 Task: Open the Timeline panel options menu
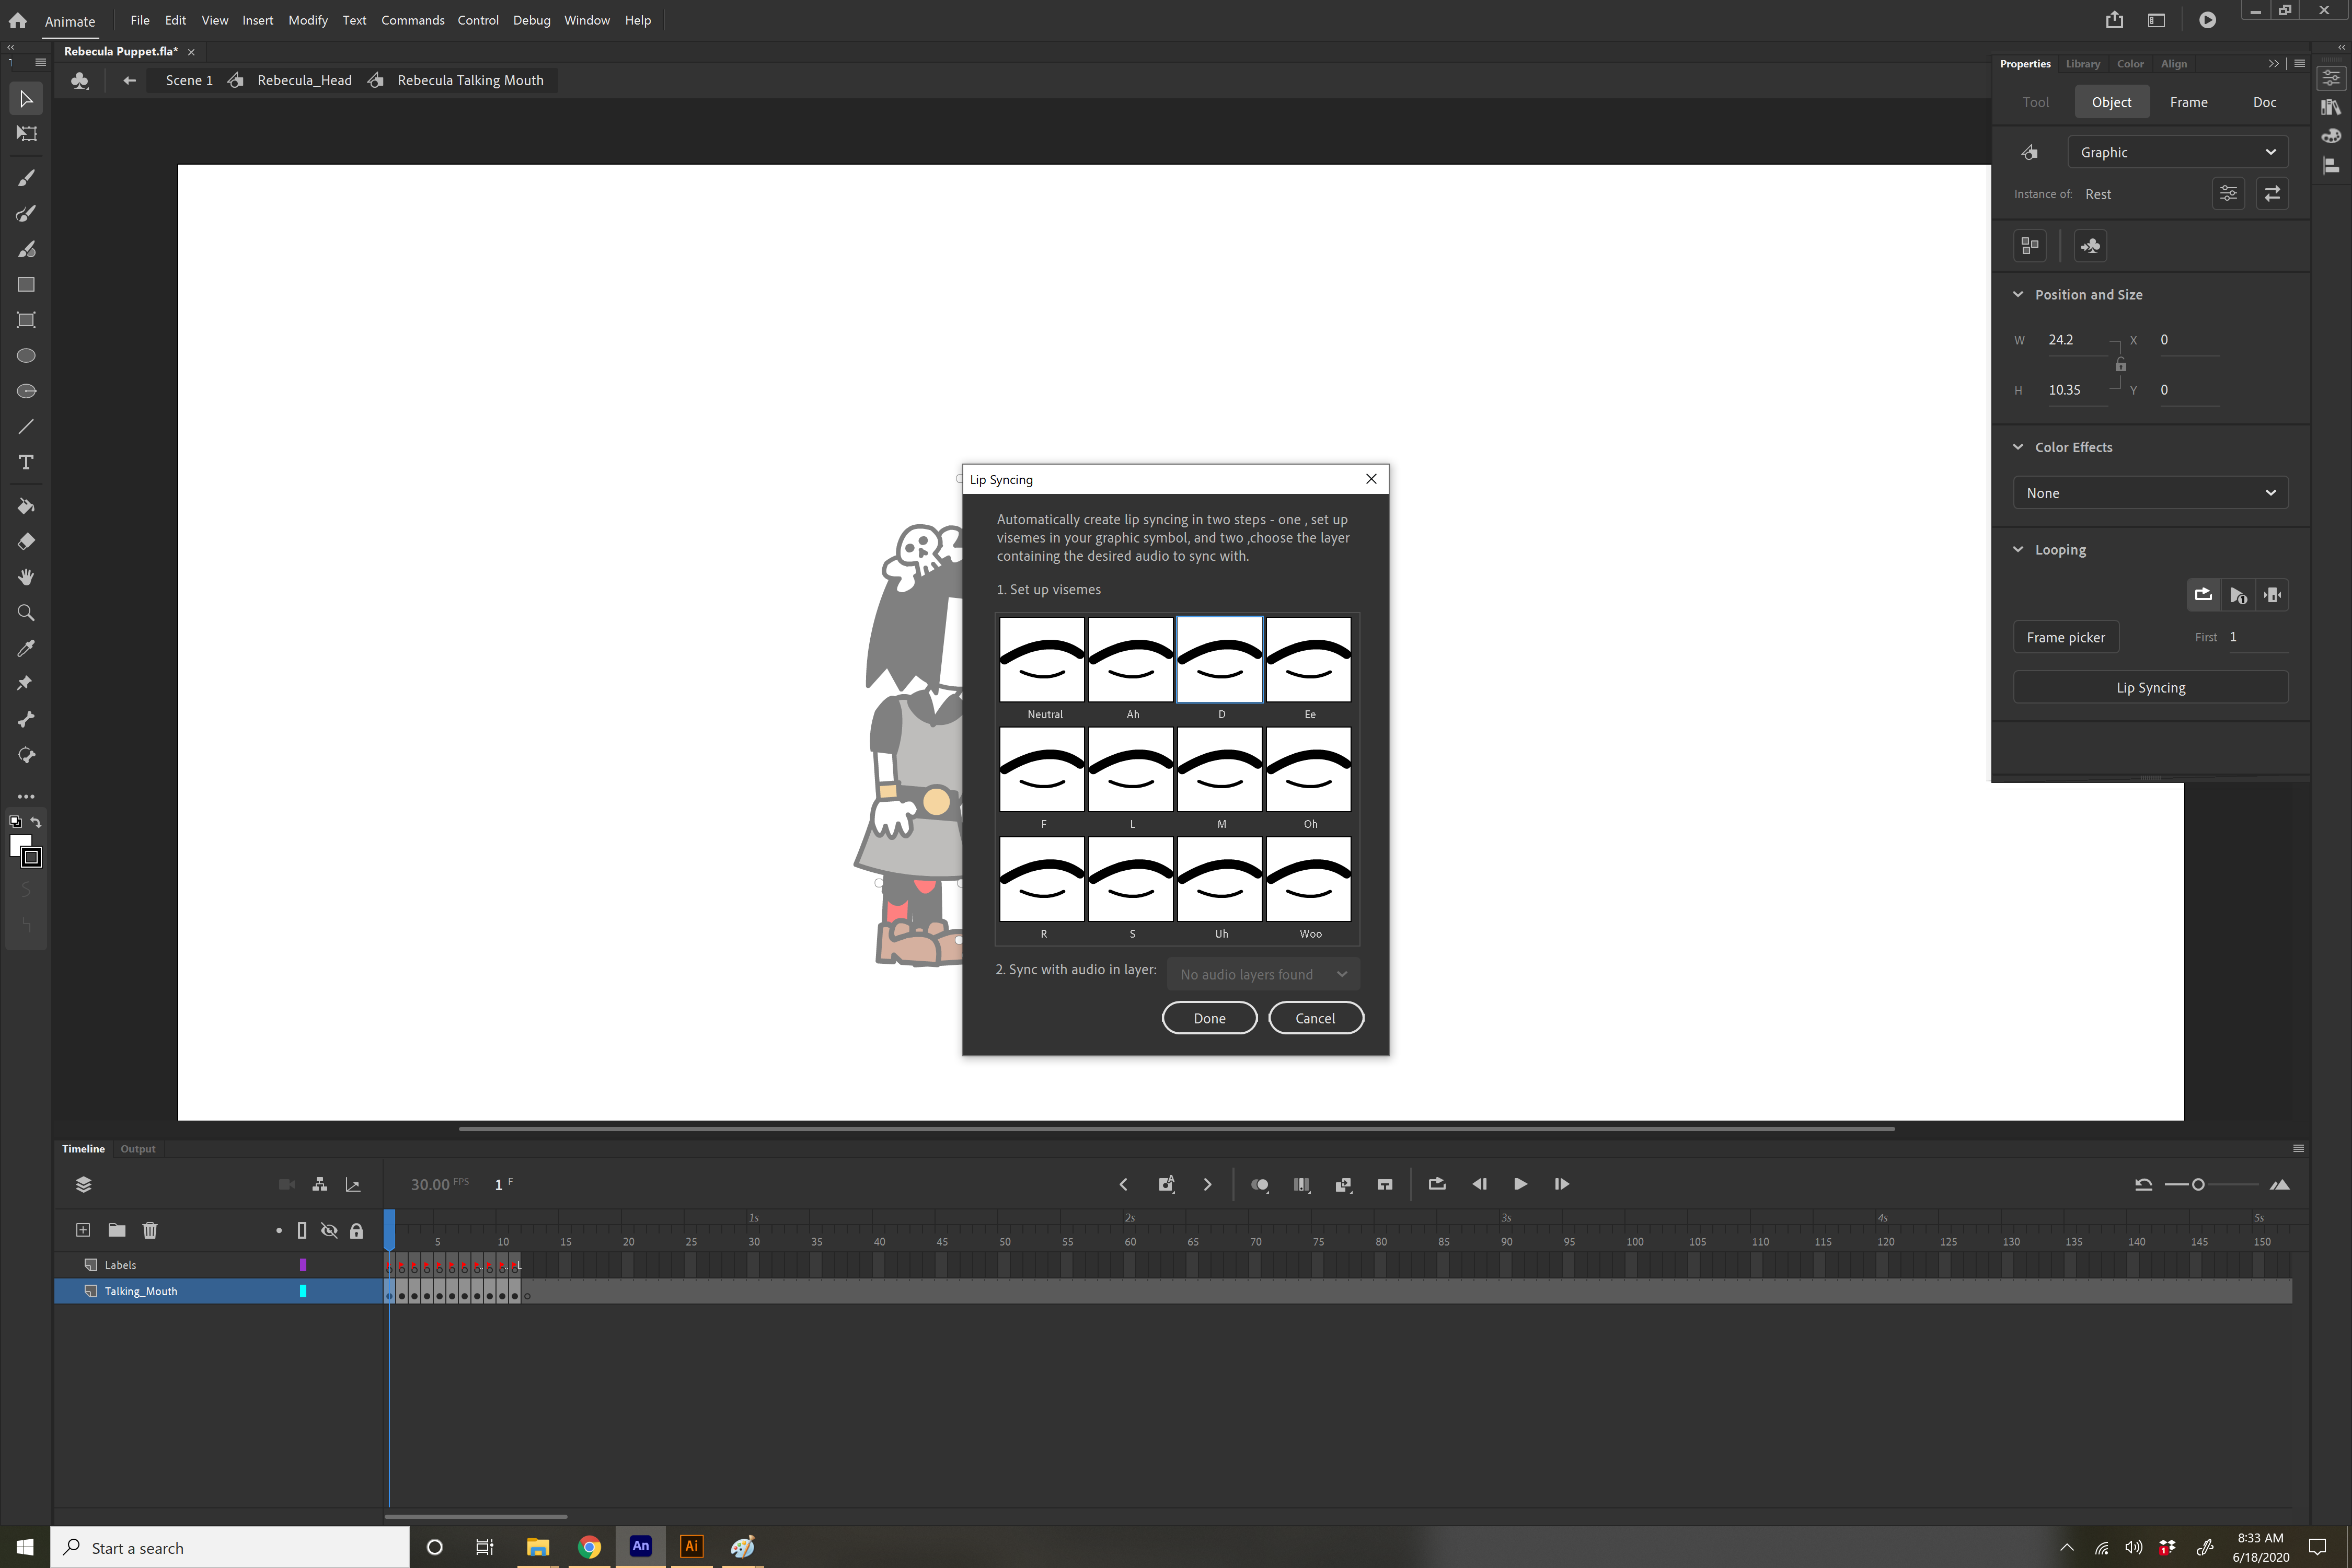[x=2298, y=1148]
